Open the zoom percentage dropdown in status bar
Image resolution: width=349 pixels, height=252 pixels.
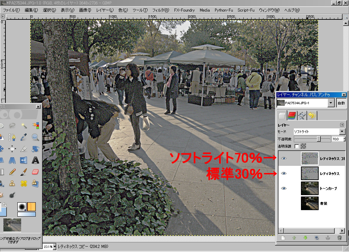pyautogui.click(x=55, y=247)
